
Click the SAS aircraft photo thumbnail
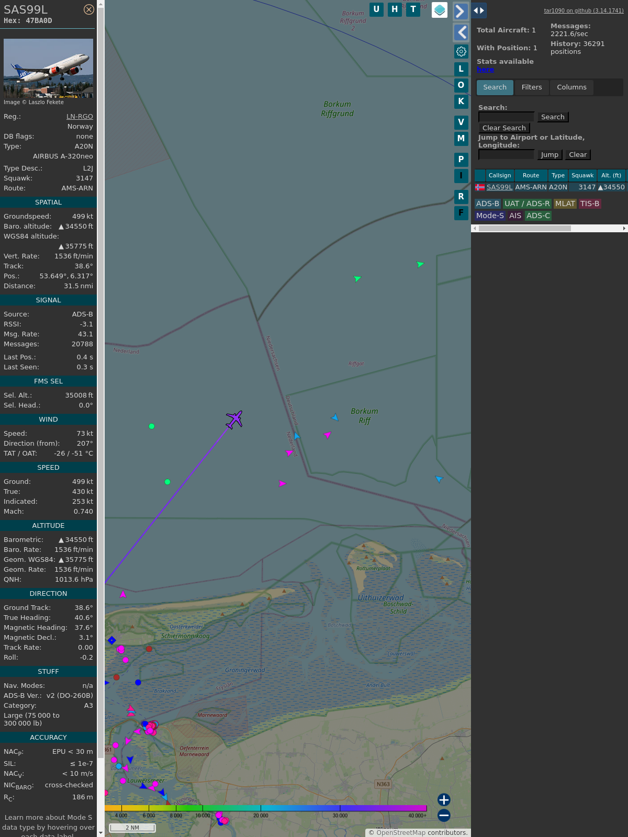click(x=48, y=69)
